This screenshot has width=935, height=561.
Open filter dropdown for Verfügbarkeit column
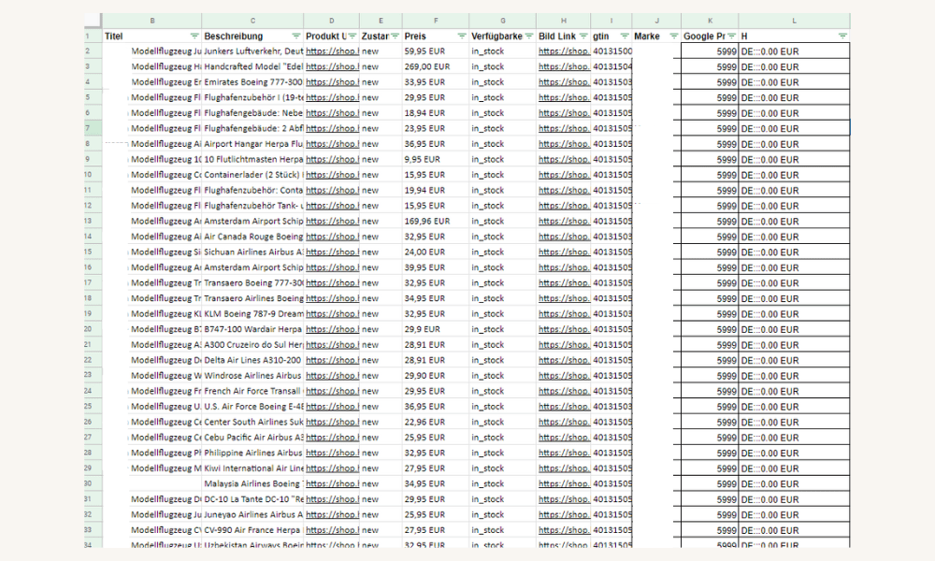pos(528,36)
